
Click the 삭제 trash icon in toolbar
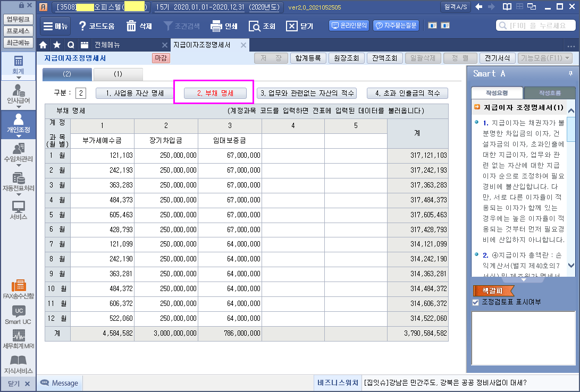point(131,26)
